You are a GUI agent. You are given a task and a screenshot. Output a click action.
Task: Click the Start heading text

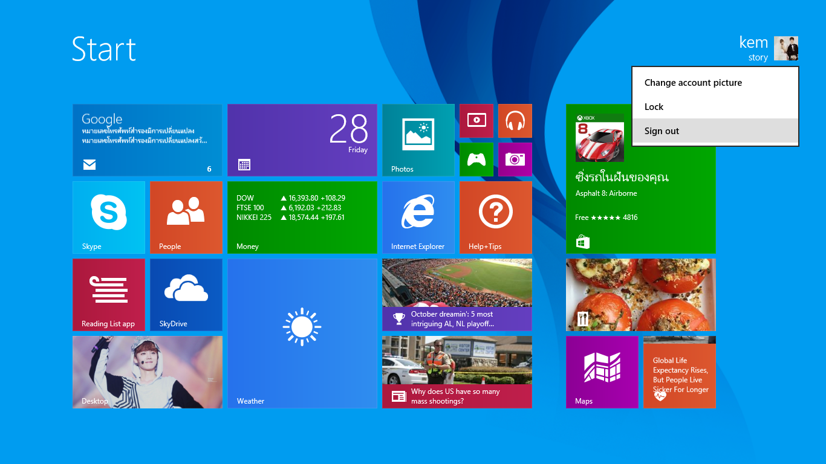click(x=104, y=49)
